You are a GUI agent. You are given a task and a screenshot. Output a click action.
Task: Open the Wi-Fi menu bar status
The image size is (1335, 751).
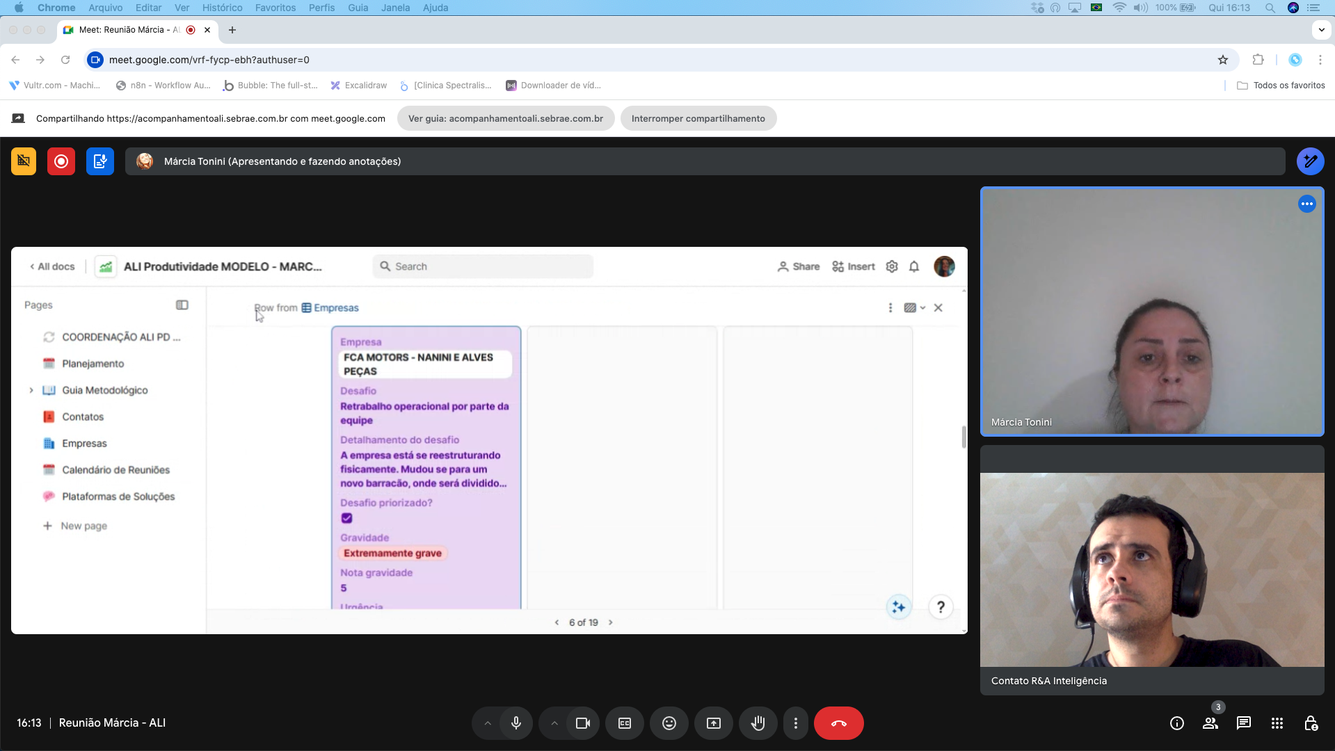pos(1119,8)
